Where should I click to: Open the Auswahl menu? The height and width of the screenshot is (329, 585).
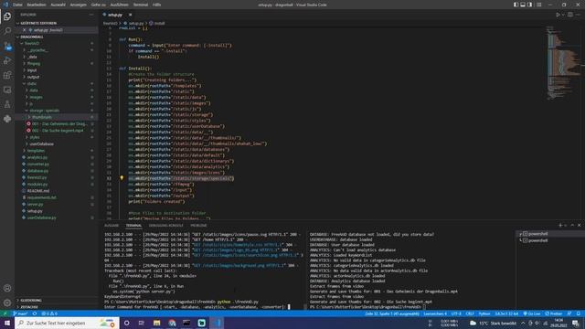(58, 5)
